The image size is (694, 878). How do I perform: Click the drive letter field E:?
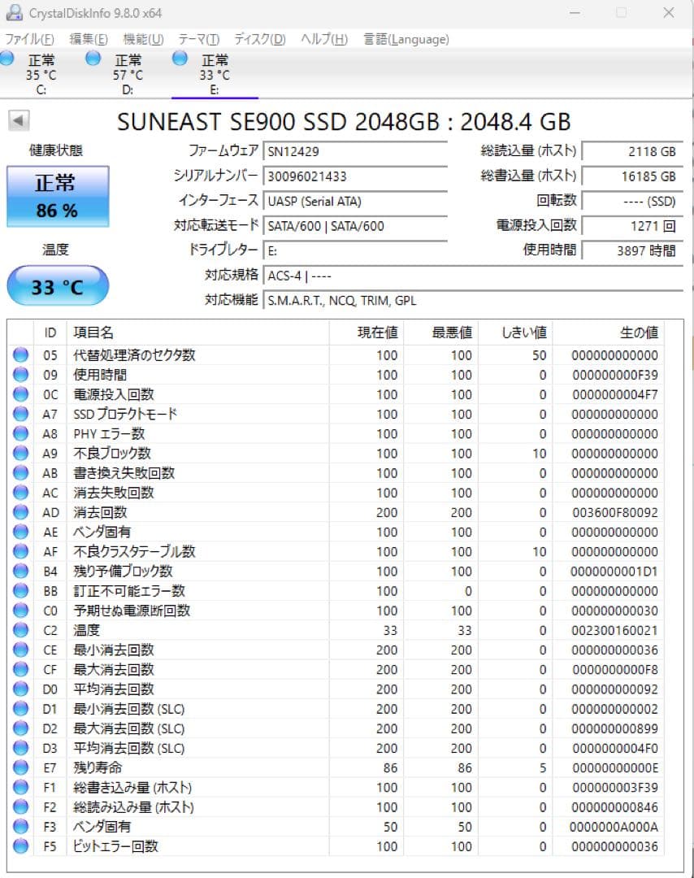point(355,250)
